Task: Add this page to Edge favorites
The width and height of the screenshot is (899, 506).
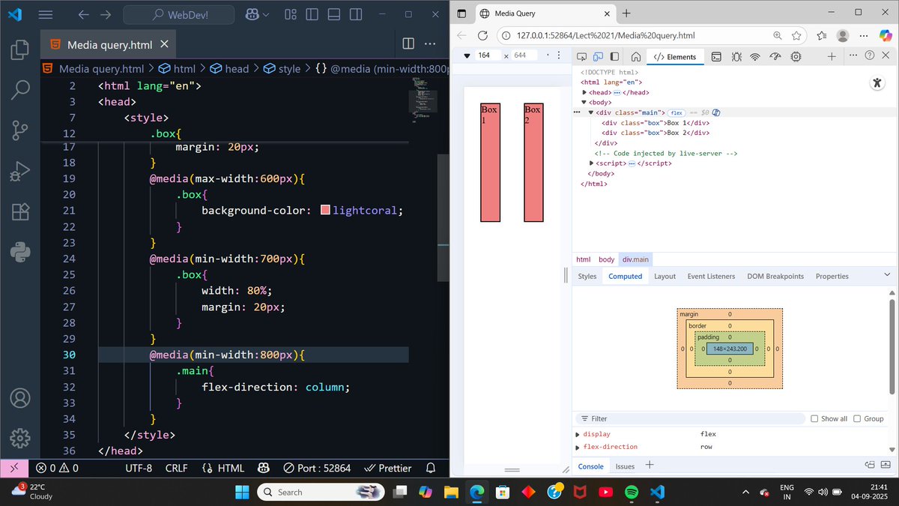Action: (796, 35)
